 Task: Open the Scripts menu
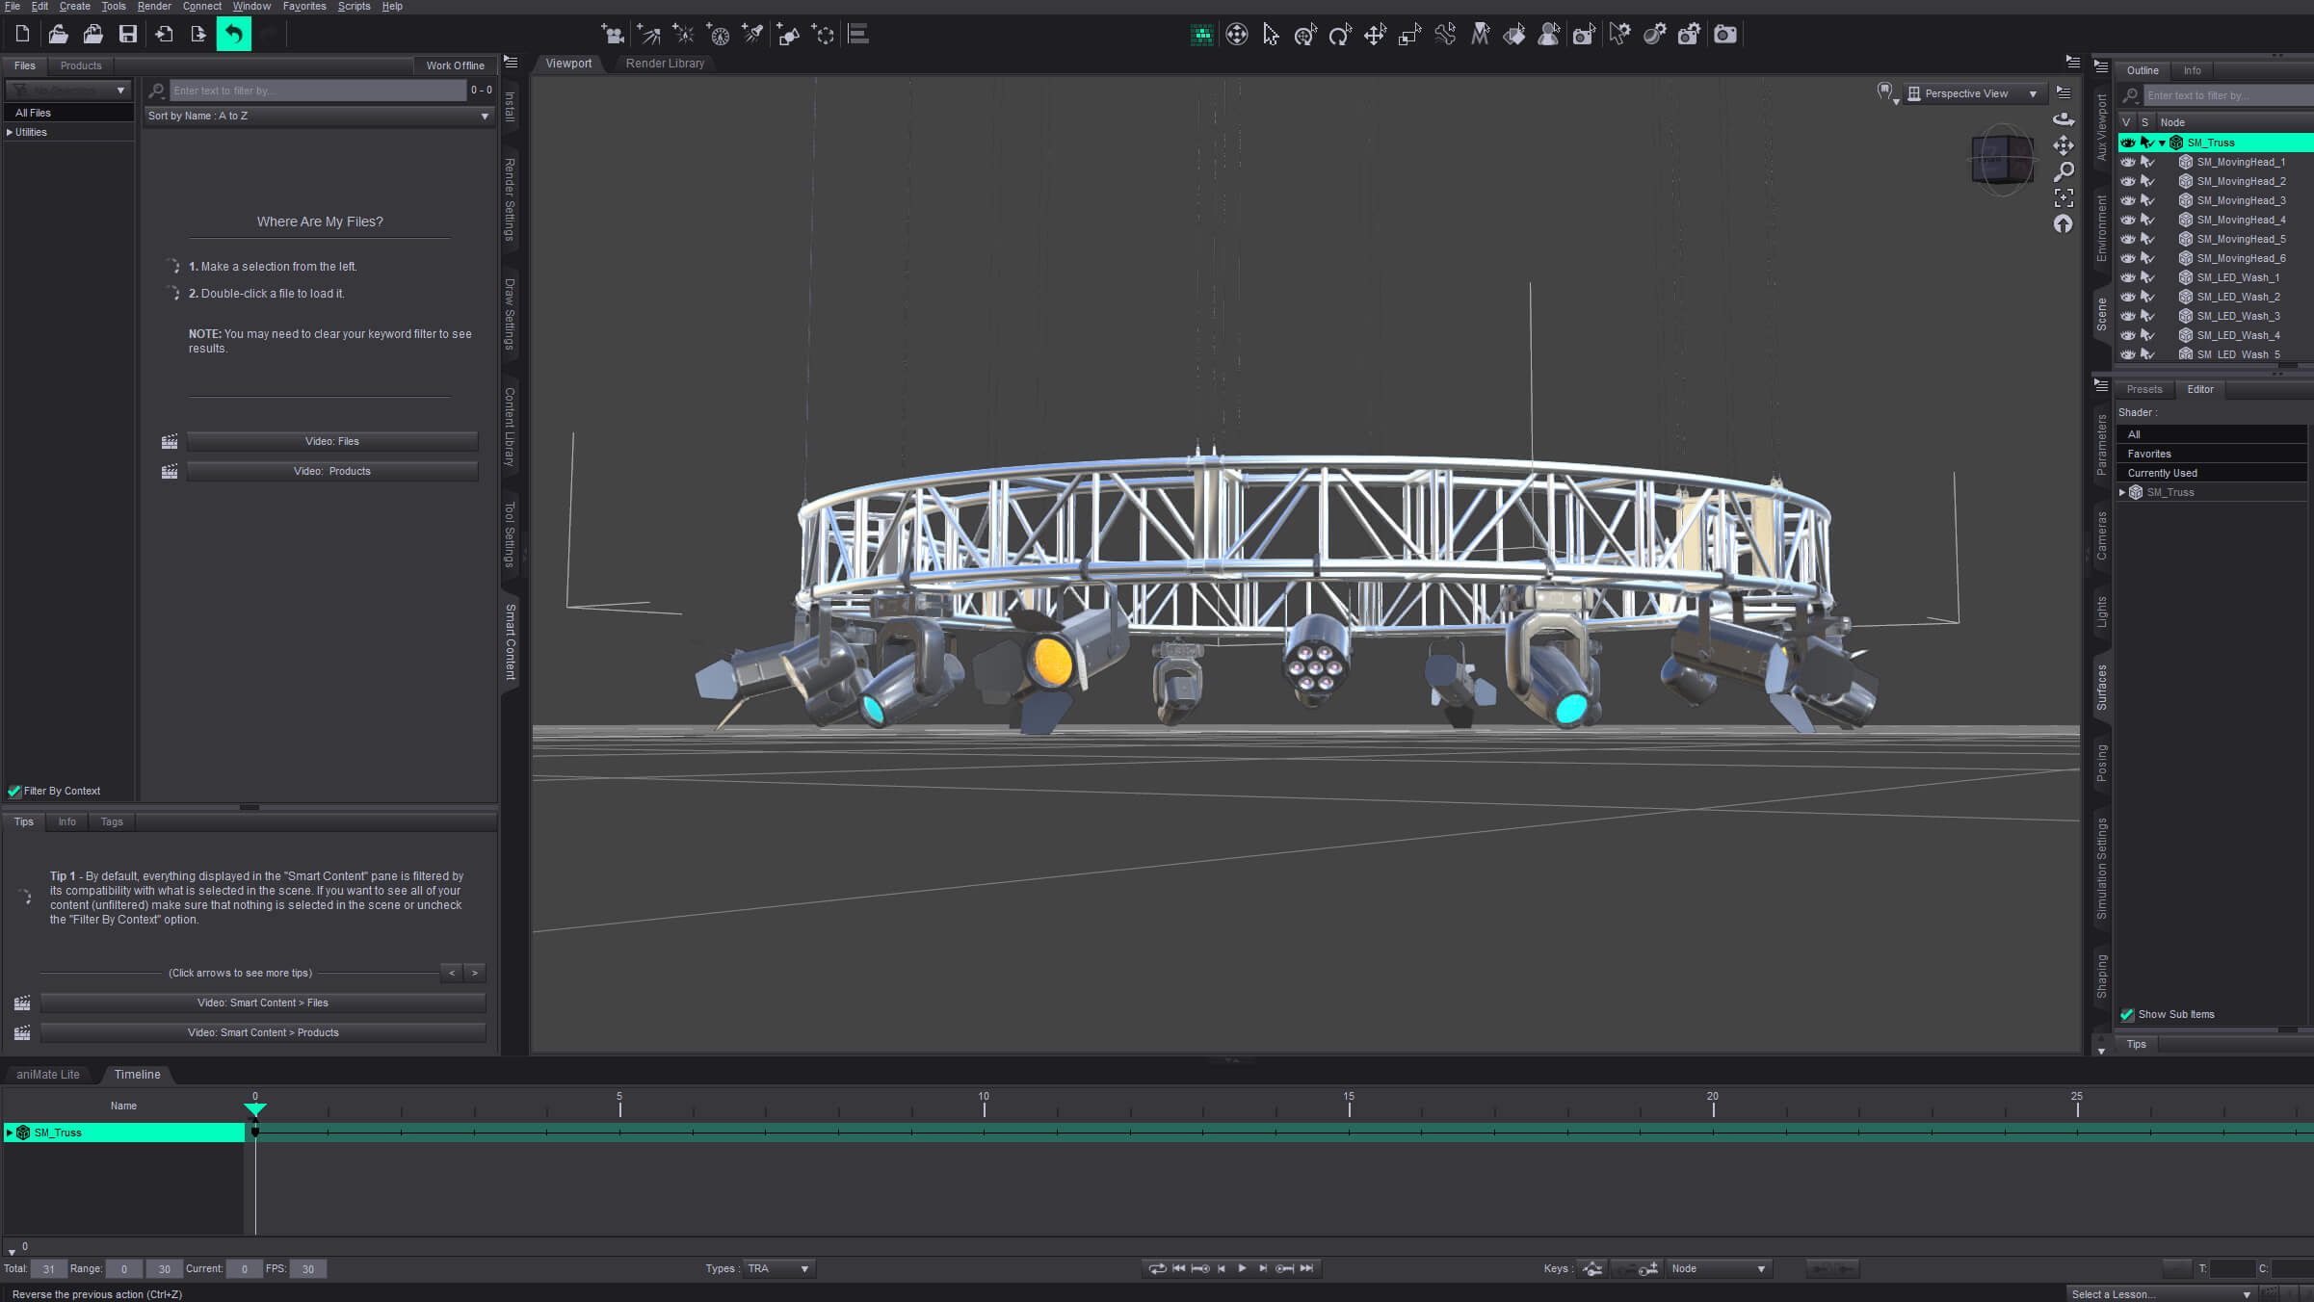click(x=354, y=6)
